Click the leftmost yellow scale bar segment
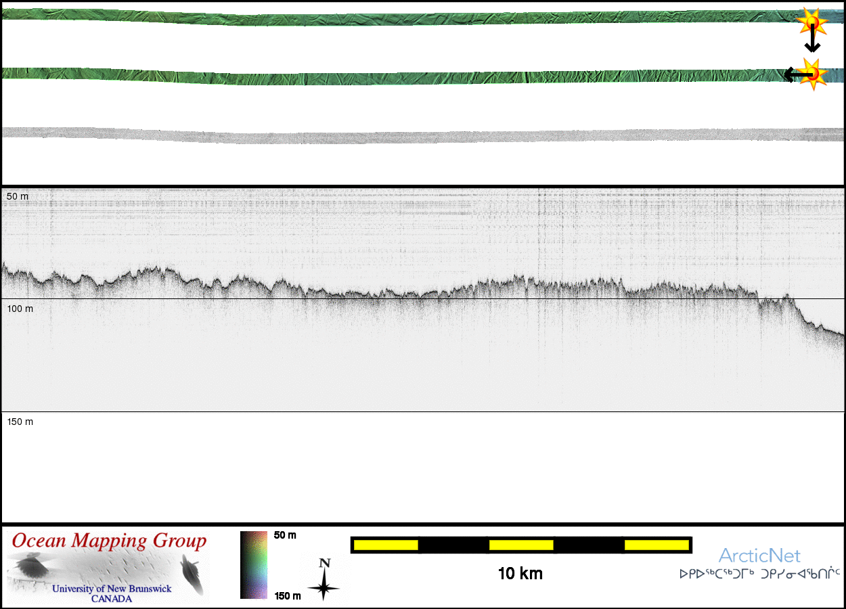Screen dimensions: 846x609 coord(386,545)
